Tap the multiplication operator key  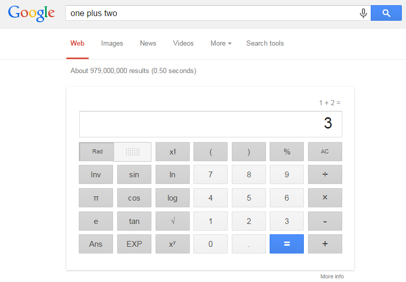[x=325, y=198]
